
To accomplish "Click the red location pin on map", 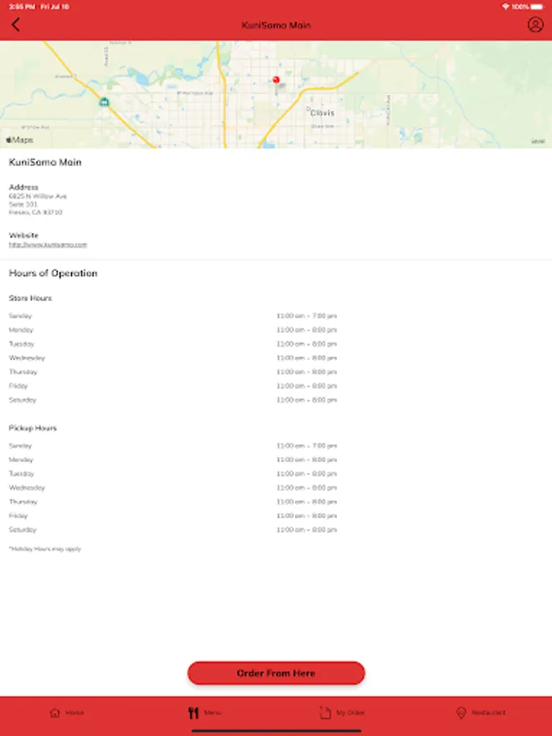I will (276, 80).
